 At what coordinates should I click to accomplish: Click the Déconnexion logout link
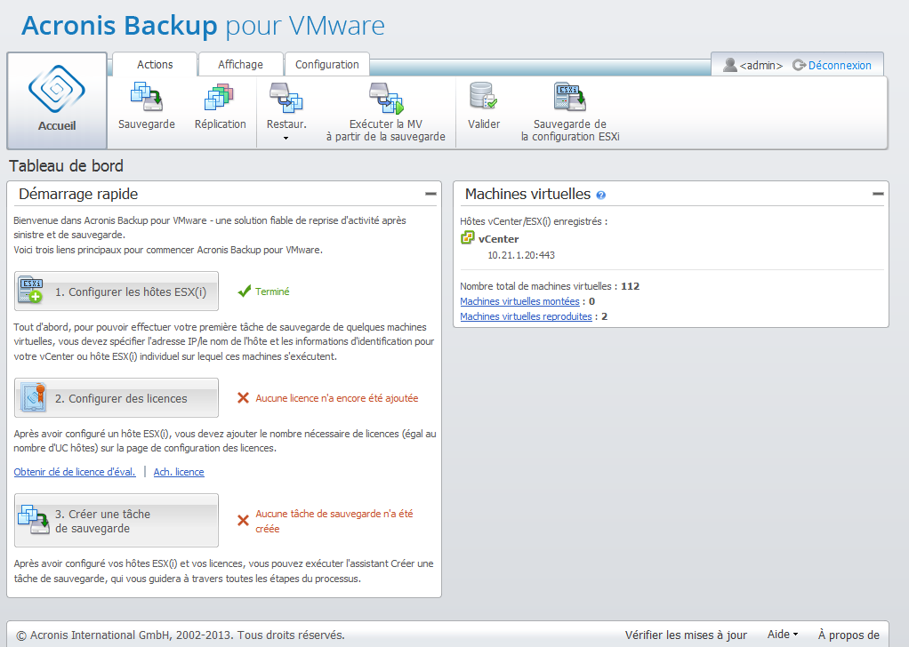[839, 66]
